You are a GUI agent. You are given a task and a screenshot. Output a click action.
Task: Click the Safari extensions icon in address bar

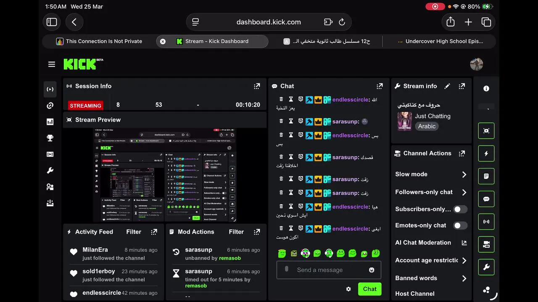click(x=328, y=22)
